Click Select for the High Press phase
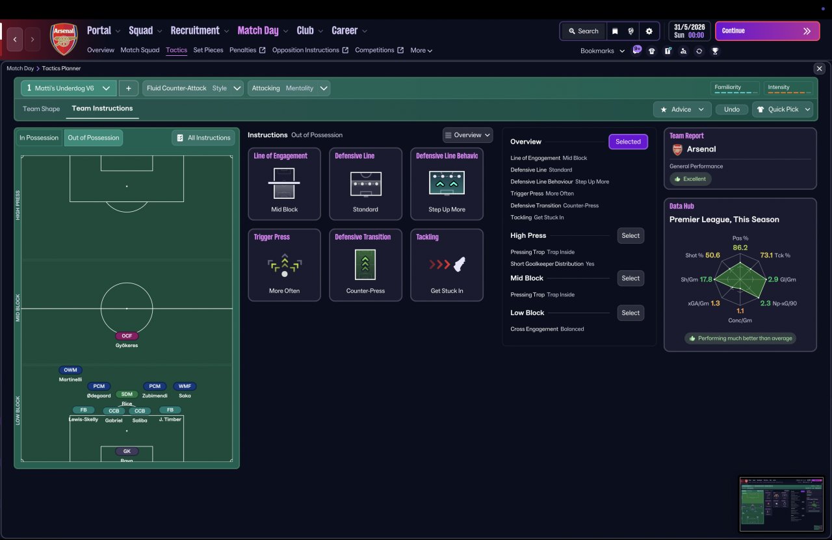Viewport: 832px width, 540px height. pos(630,236)
